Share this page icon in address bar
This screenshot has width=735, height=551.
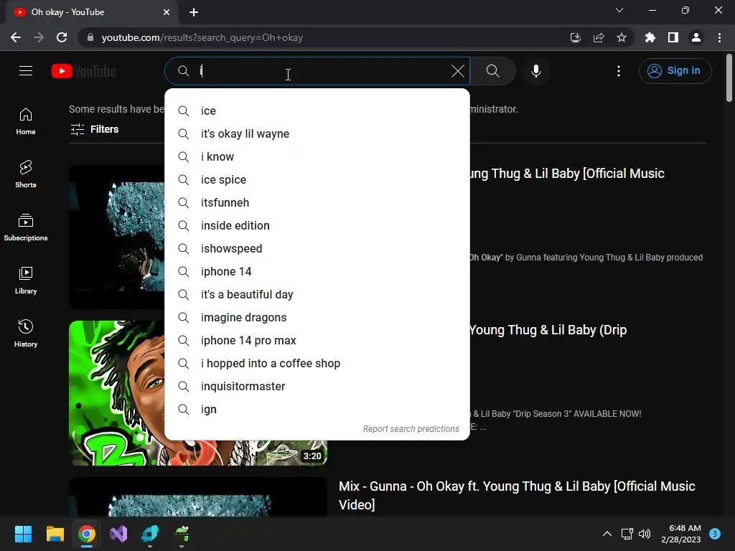(x=599, y=37)
